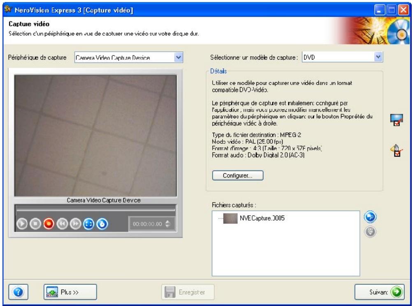Click the Configurer... button

click(238, 175)
